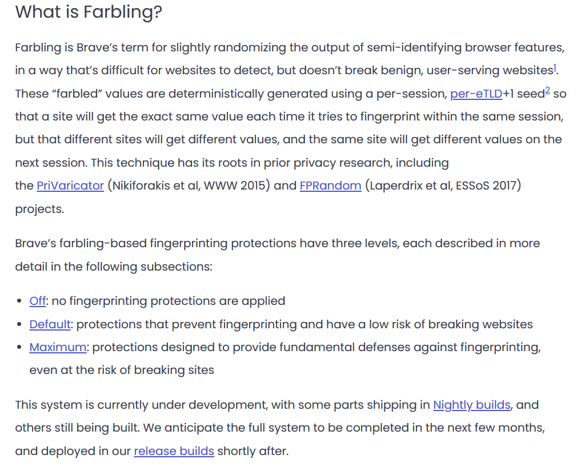Click the release builds link
The image size is (581, 471).
click(x=174, y=451)
